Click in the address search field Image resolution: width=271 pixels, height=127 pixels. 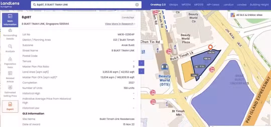[x=86, y=5]
